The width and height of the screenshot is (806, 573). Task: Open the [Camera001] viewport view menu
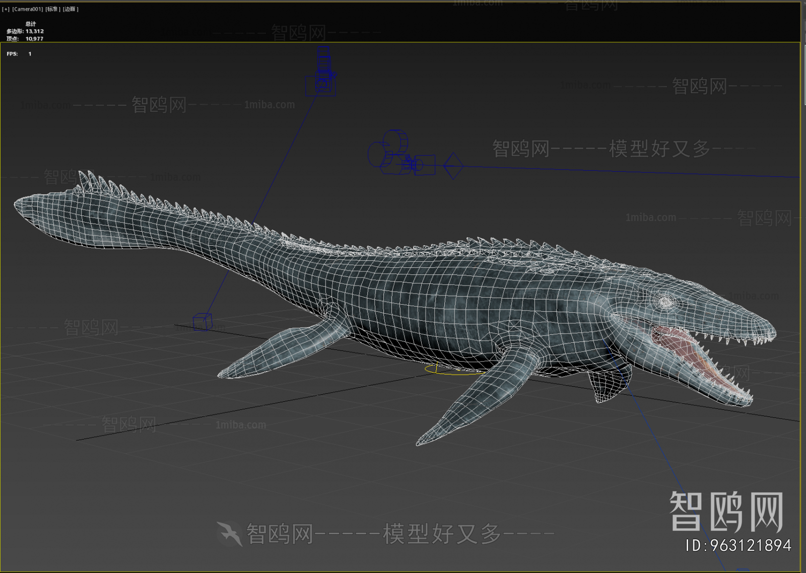28,9
